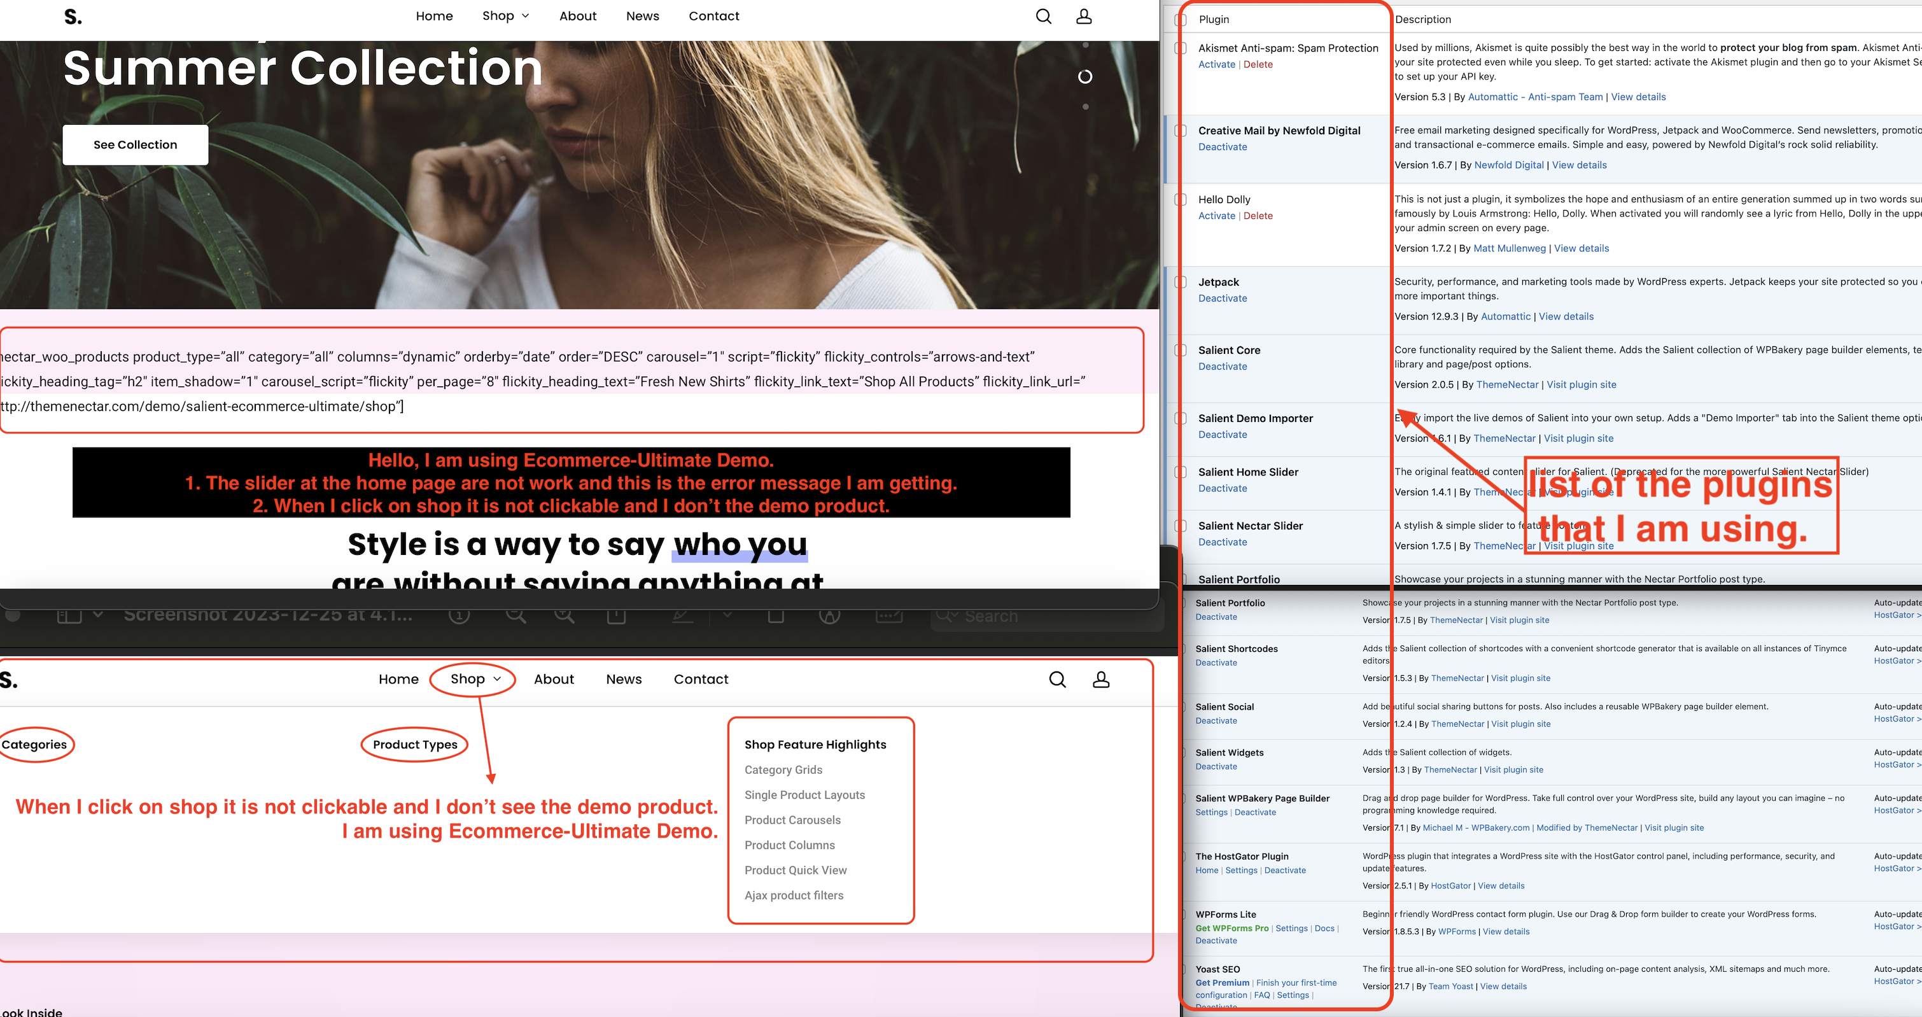This screenshot has height=1017, width=1922.
Task: Check the Salient Core plugin checkbox
Action: pos(1181,350)
